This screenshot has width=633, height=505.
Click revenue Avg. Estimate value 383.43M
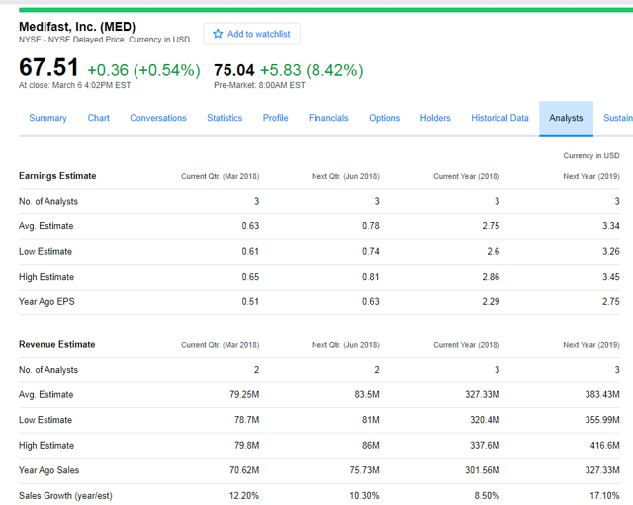point(602,395)
